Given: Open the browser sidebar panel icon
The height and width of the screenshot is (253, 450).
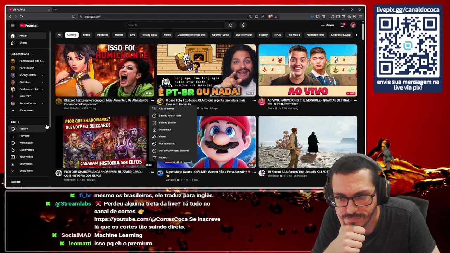Looking at the screenshot, I should [x=338, y=17].
